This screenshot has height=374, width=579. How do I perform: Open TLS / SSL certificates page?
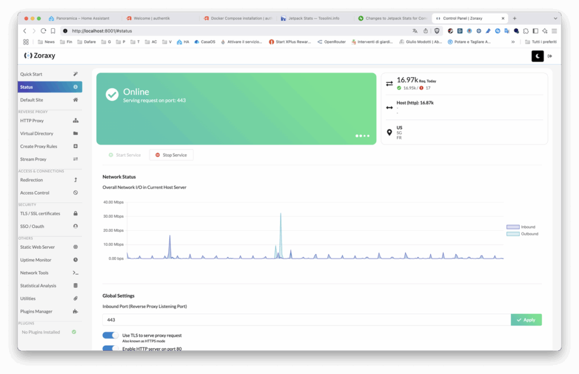coord(50,213)
